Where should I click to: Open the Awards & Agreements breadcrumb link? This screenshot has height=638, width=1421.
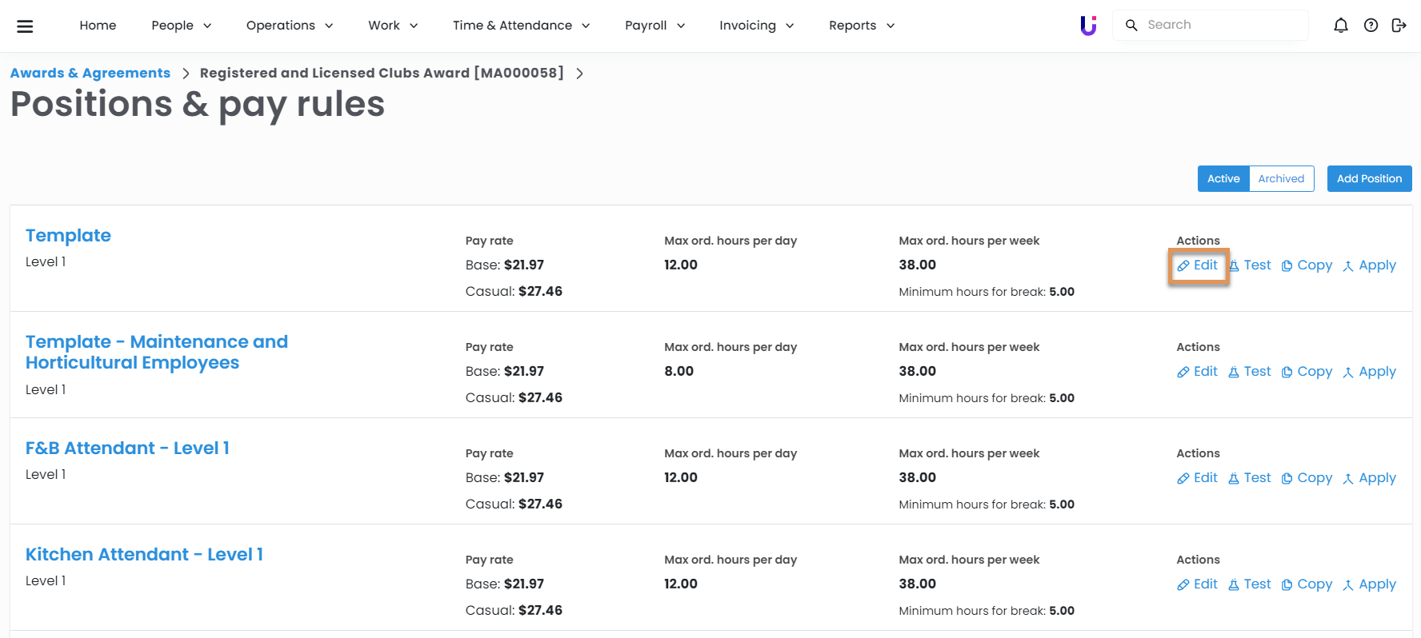[x=90, y=74]
